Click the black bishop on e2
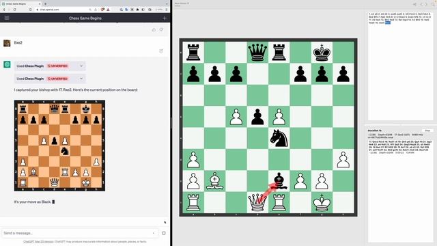Image resolution: width=437 pixels, height=246 pixels. [x=279, y=181]
